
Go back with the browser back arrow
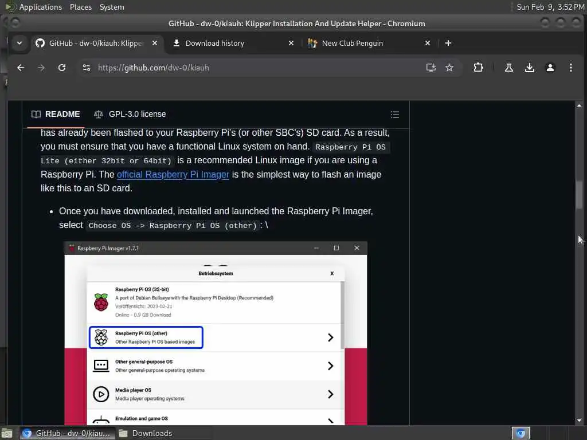[x=21, y=68]
